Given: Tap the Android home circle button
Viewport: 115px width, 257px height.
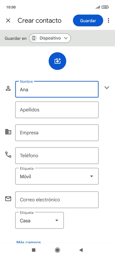Looking at the screenshot, I should click(57, 250).
